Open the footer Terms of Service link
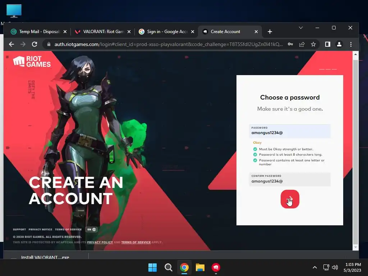 pyautogui.click(x=68, y=229)
